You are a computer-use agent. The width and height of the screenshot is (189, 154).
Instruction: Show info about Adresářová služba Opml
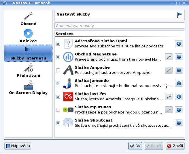pos(179,44)
